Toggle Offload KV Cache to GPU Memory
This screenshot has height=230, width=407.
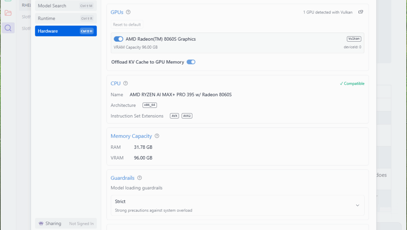click(x=191, y=62)
